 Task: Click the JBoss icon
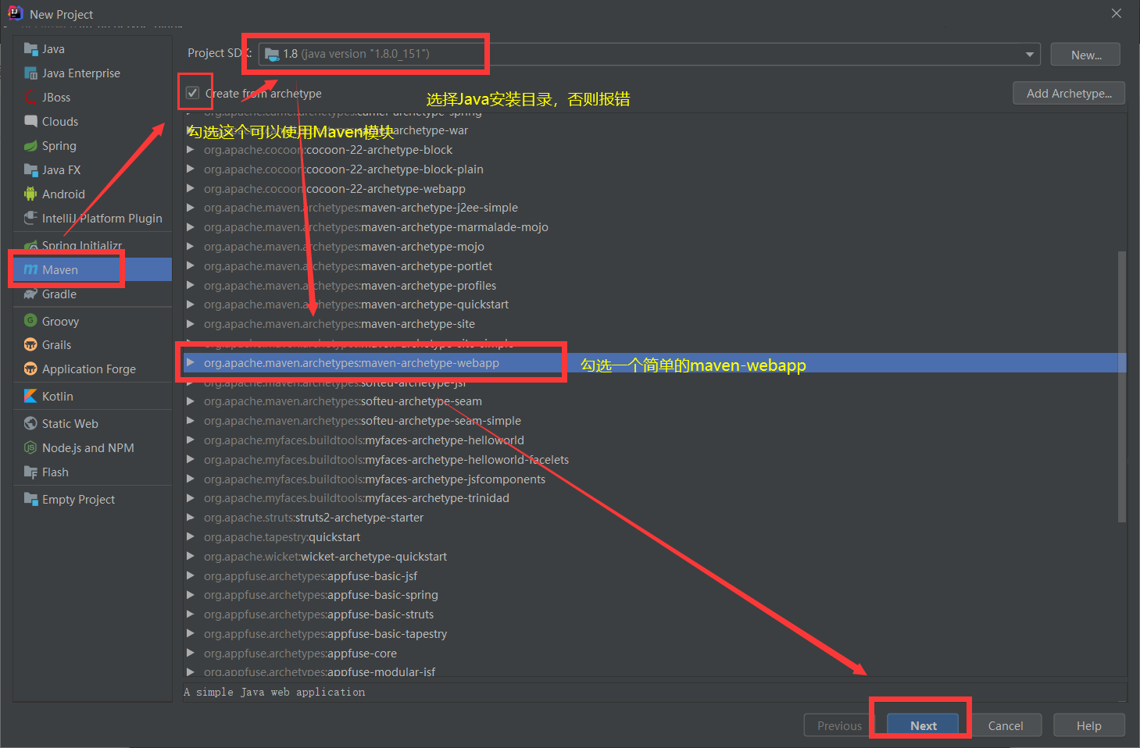point(30,98)
